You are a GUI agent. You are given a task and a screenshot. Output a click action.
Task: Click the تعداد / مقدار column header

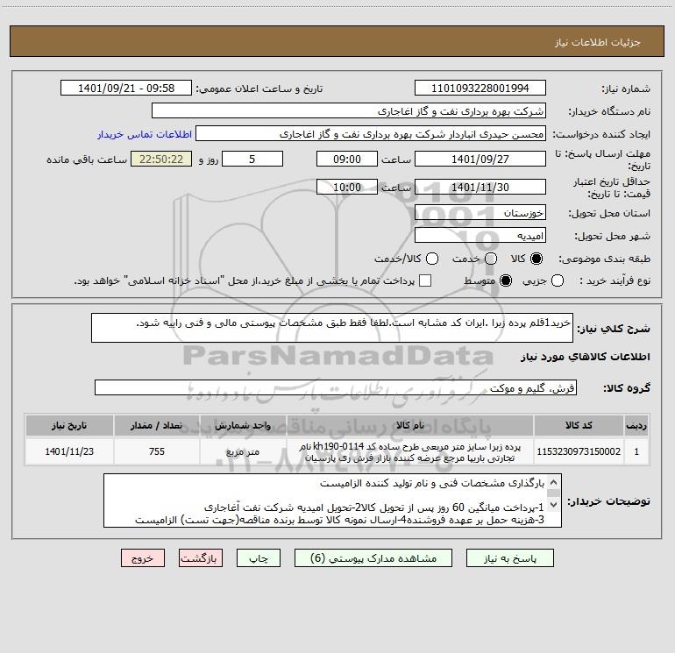157,425
